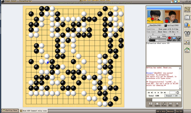Click the Log Out button

179,111
